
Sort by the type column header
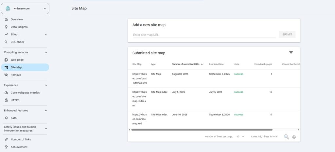click(153, 64)
